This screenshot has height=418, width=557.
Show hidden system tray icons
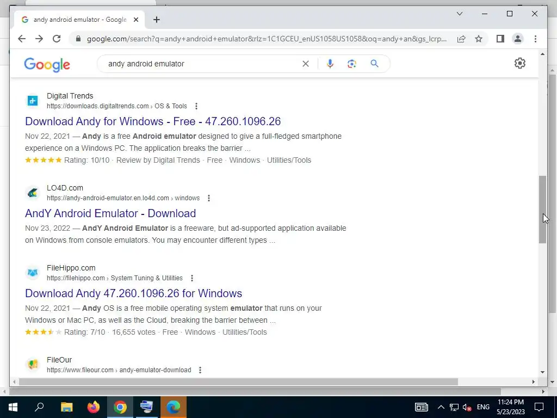click(x=441, y=407)
